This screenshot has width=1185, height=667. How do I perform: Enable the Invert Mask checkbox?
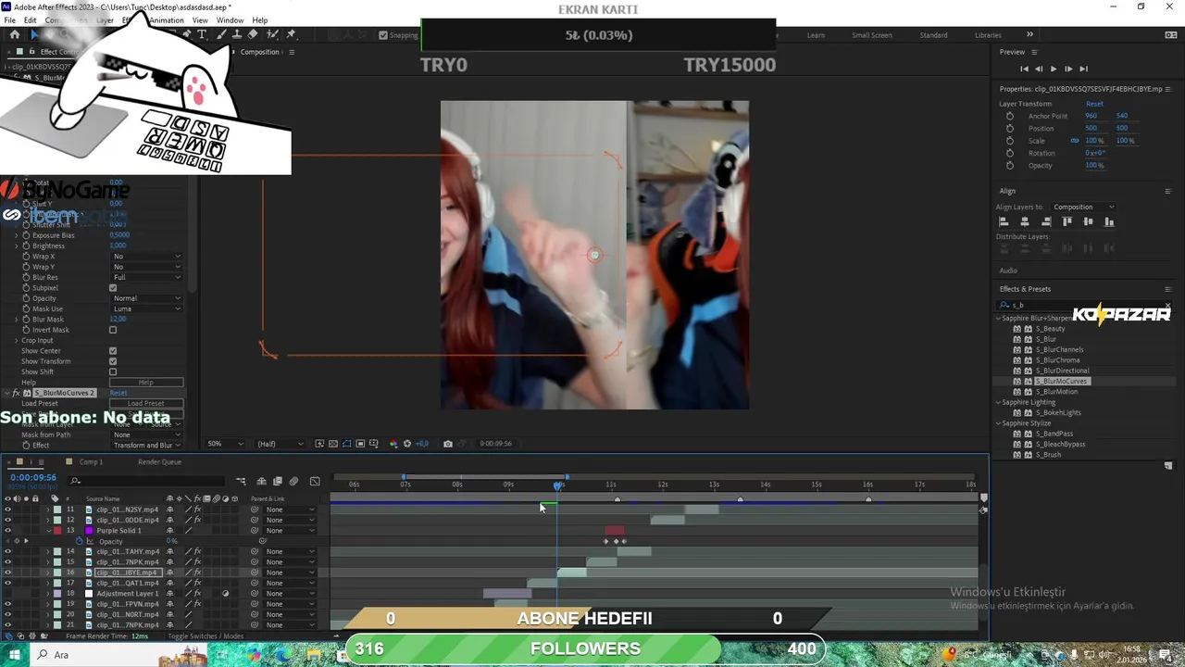pos(113,330)
